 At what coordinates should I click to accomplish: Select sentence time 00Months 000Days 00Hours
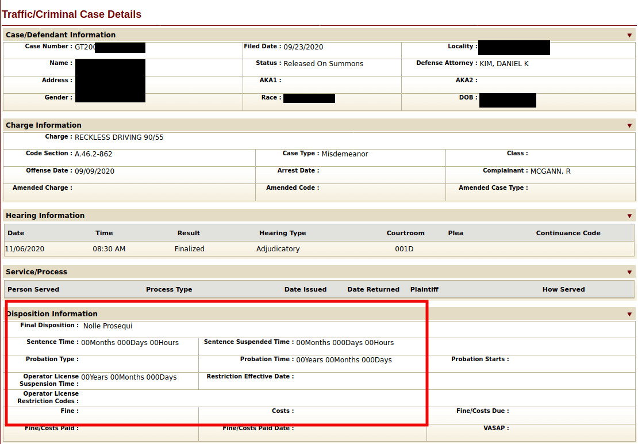(x=130, y=343)
